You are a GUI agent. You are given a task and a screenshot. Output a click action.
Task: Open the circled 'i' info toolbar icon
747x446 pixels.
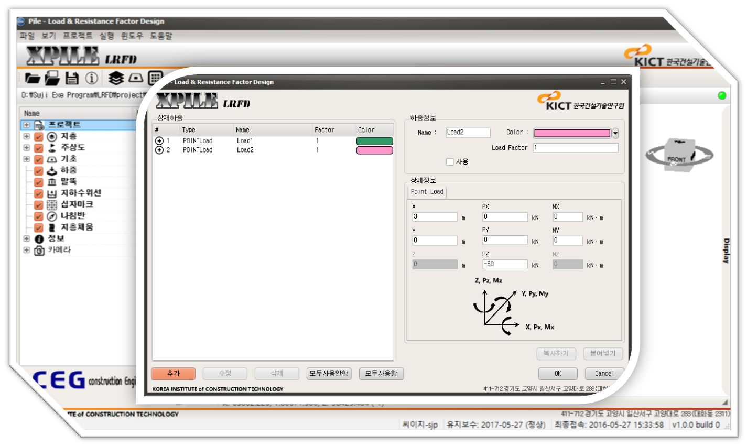92,79
